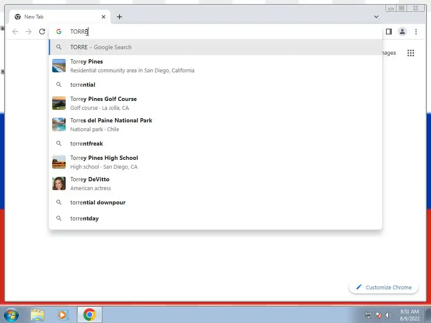431x323 pixels.
Task: Click the Torrey Pines beach thumbnail
Action: (59, 66)
